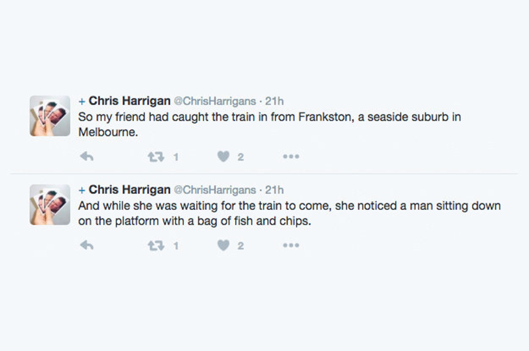Click the retweet count on the Frankston tweet

coord(176,157)
